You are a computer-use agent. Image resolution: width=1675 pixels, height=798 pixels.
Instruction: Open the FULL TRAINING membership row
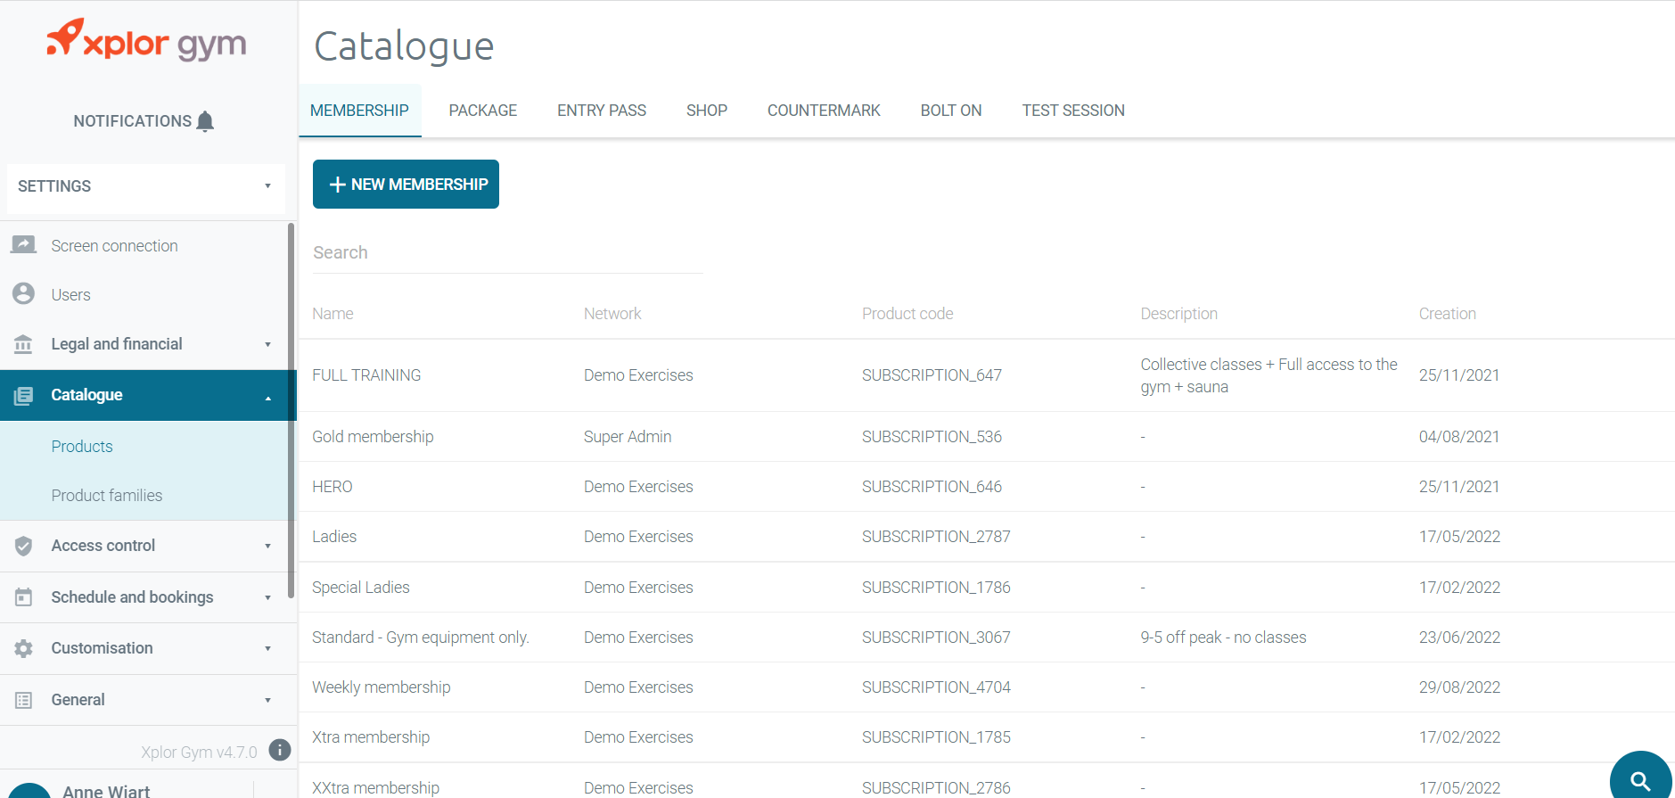[987, 375]
